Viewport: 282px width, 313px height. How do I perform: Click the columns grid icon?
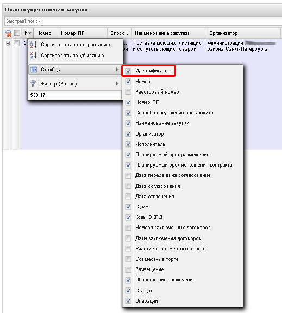coord(34,70)
